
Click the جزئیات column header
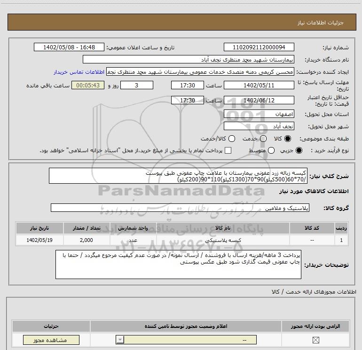51,326
